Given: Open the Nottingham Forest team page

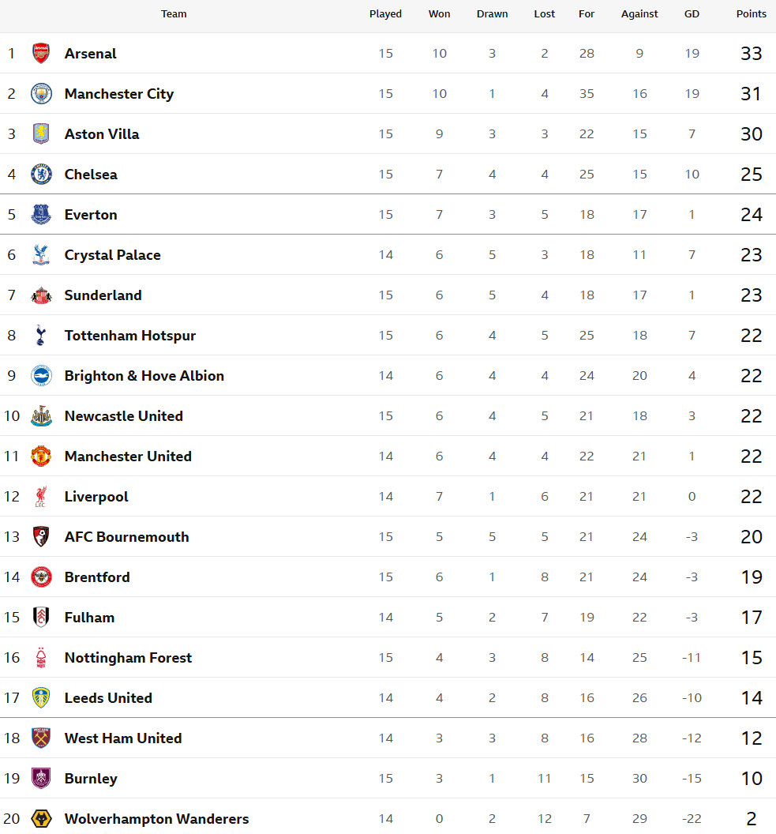Looking at the screenshot, I should pos(128,658).
